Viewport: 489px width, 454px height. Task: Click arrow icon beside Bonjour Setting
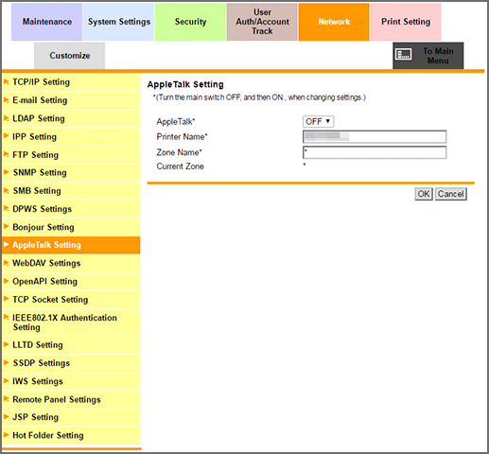(6, 226)
